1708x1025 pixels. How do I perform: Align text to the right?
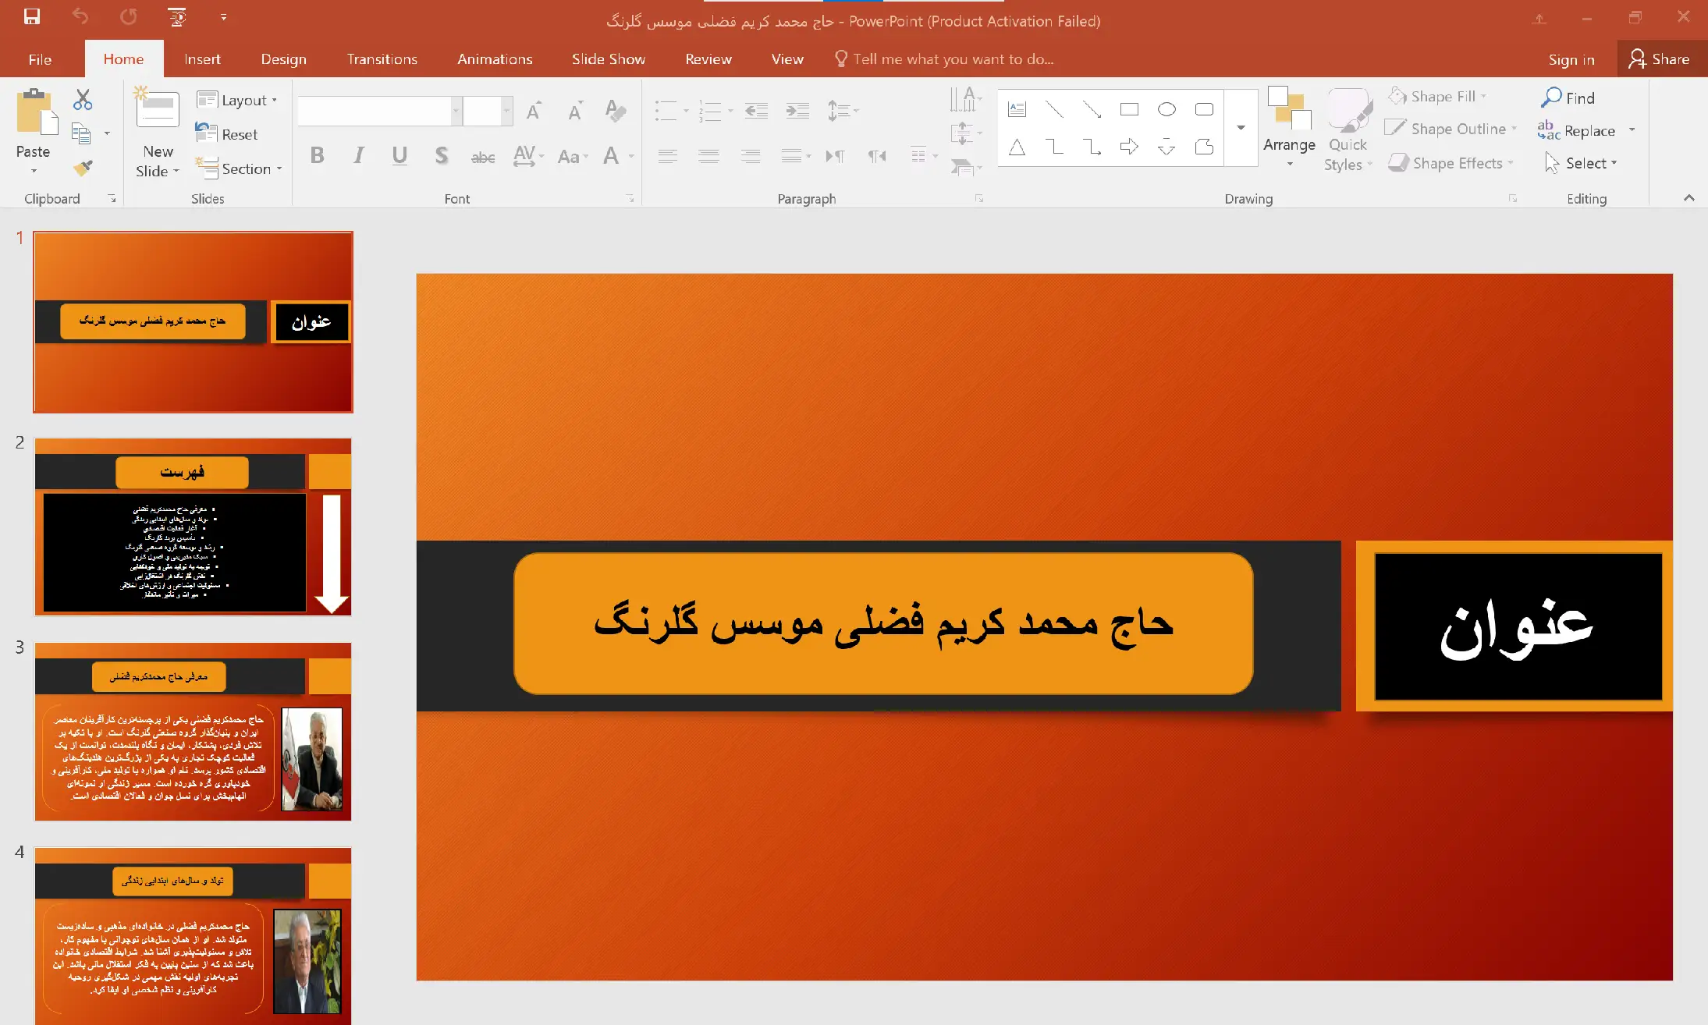[751, 156]
